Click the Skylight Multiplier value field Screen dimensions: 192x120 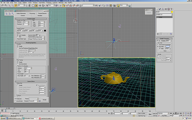coord(168,41)
